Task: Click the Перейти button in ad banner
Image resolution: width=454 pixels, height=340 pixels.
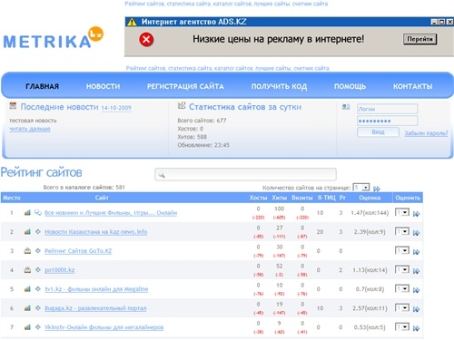Action: [x=419, y=39]
